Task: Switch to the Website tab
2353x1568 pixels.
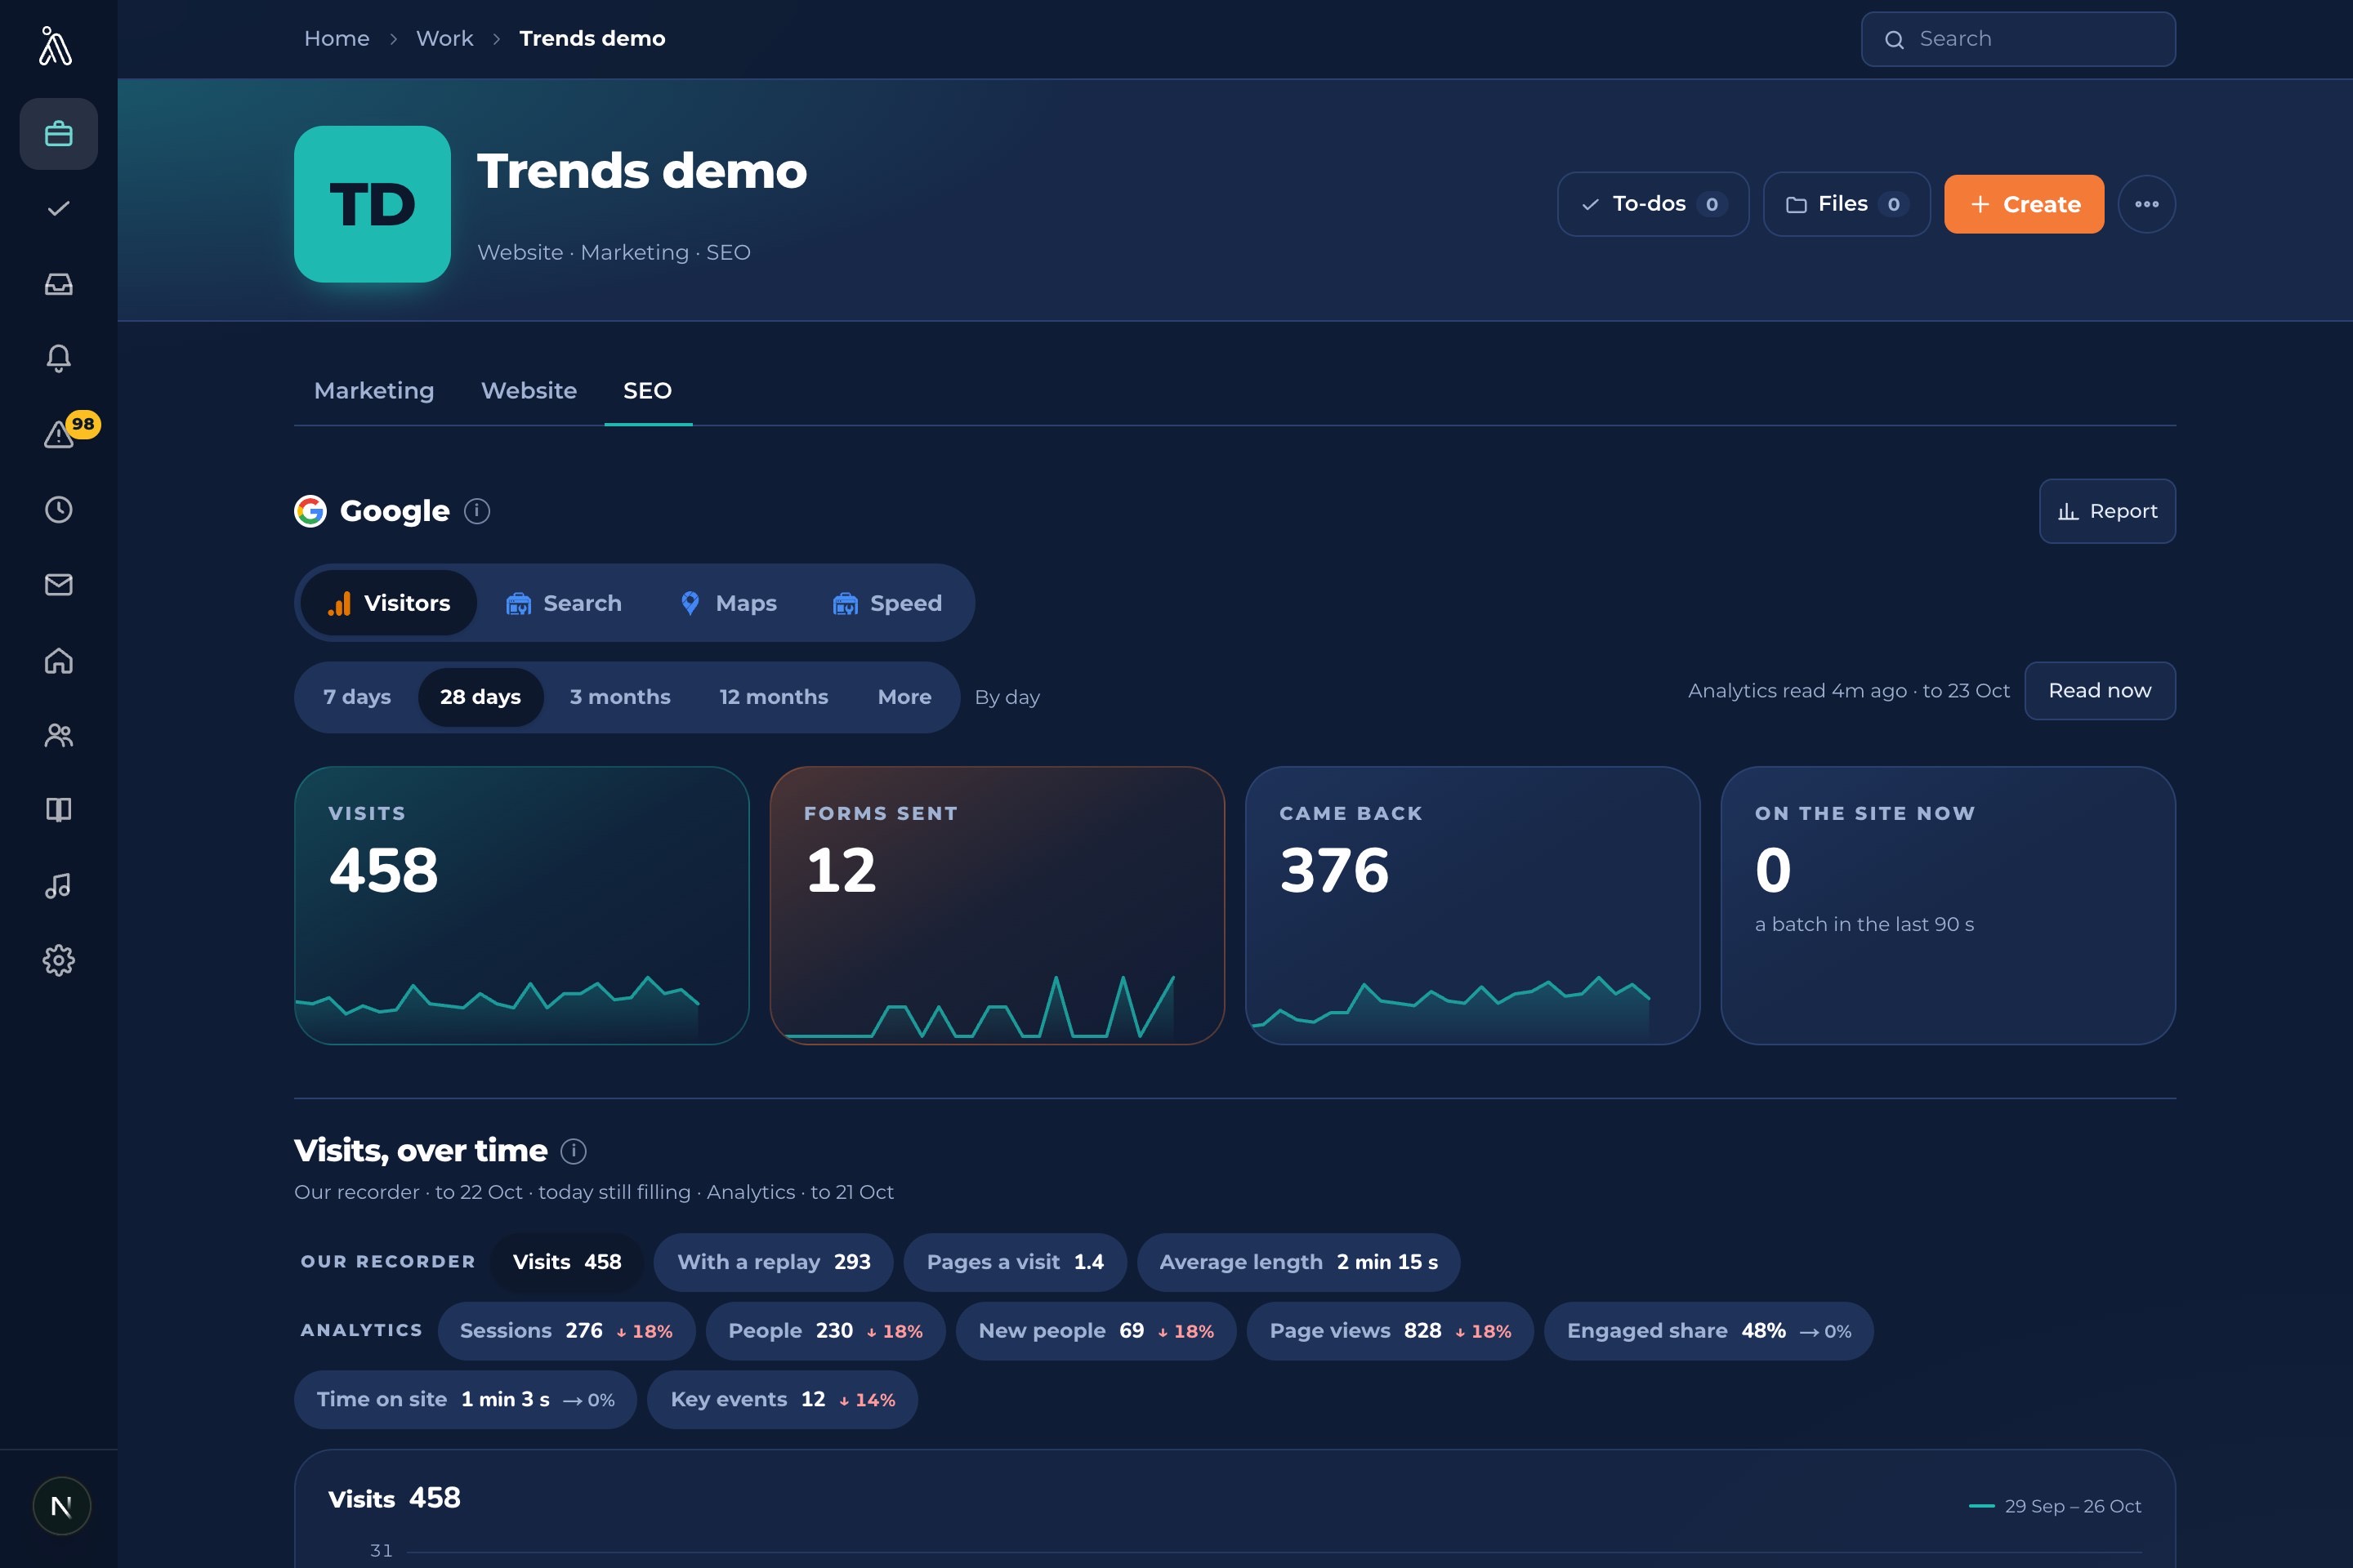Action: [529, 391]
